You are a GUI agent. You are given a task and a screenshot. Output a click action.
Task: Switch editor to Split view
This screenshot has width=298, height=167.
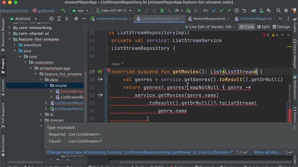click(x=263, y=27)
